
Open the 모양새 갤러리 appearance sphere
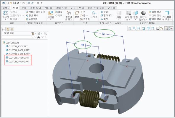point(143,13)
